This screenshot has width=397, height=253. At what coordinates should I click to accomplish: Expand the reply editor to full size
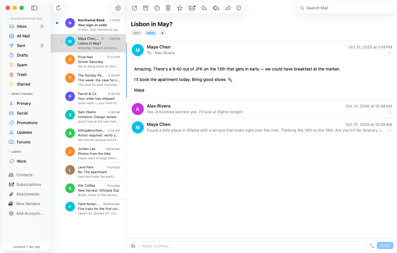point(372,246)
